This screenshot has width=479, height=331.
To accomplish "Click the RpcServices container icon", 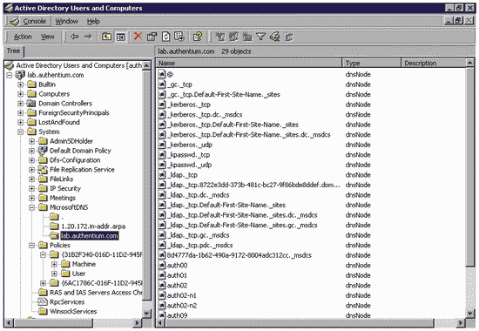I will coord(43,302).
